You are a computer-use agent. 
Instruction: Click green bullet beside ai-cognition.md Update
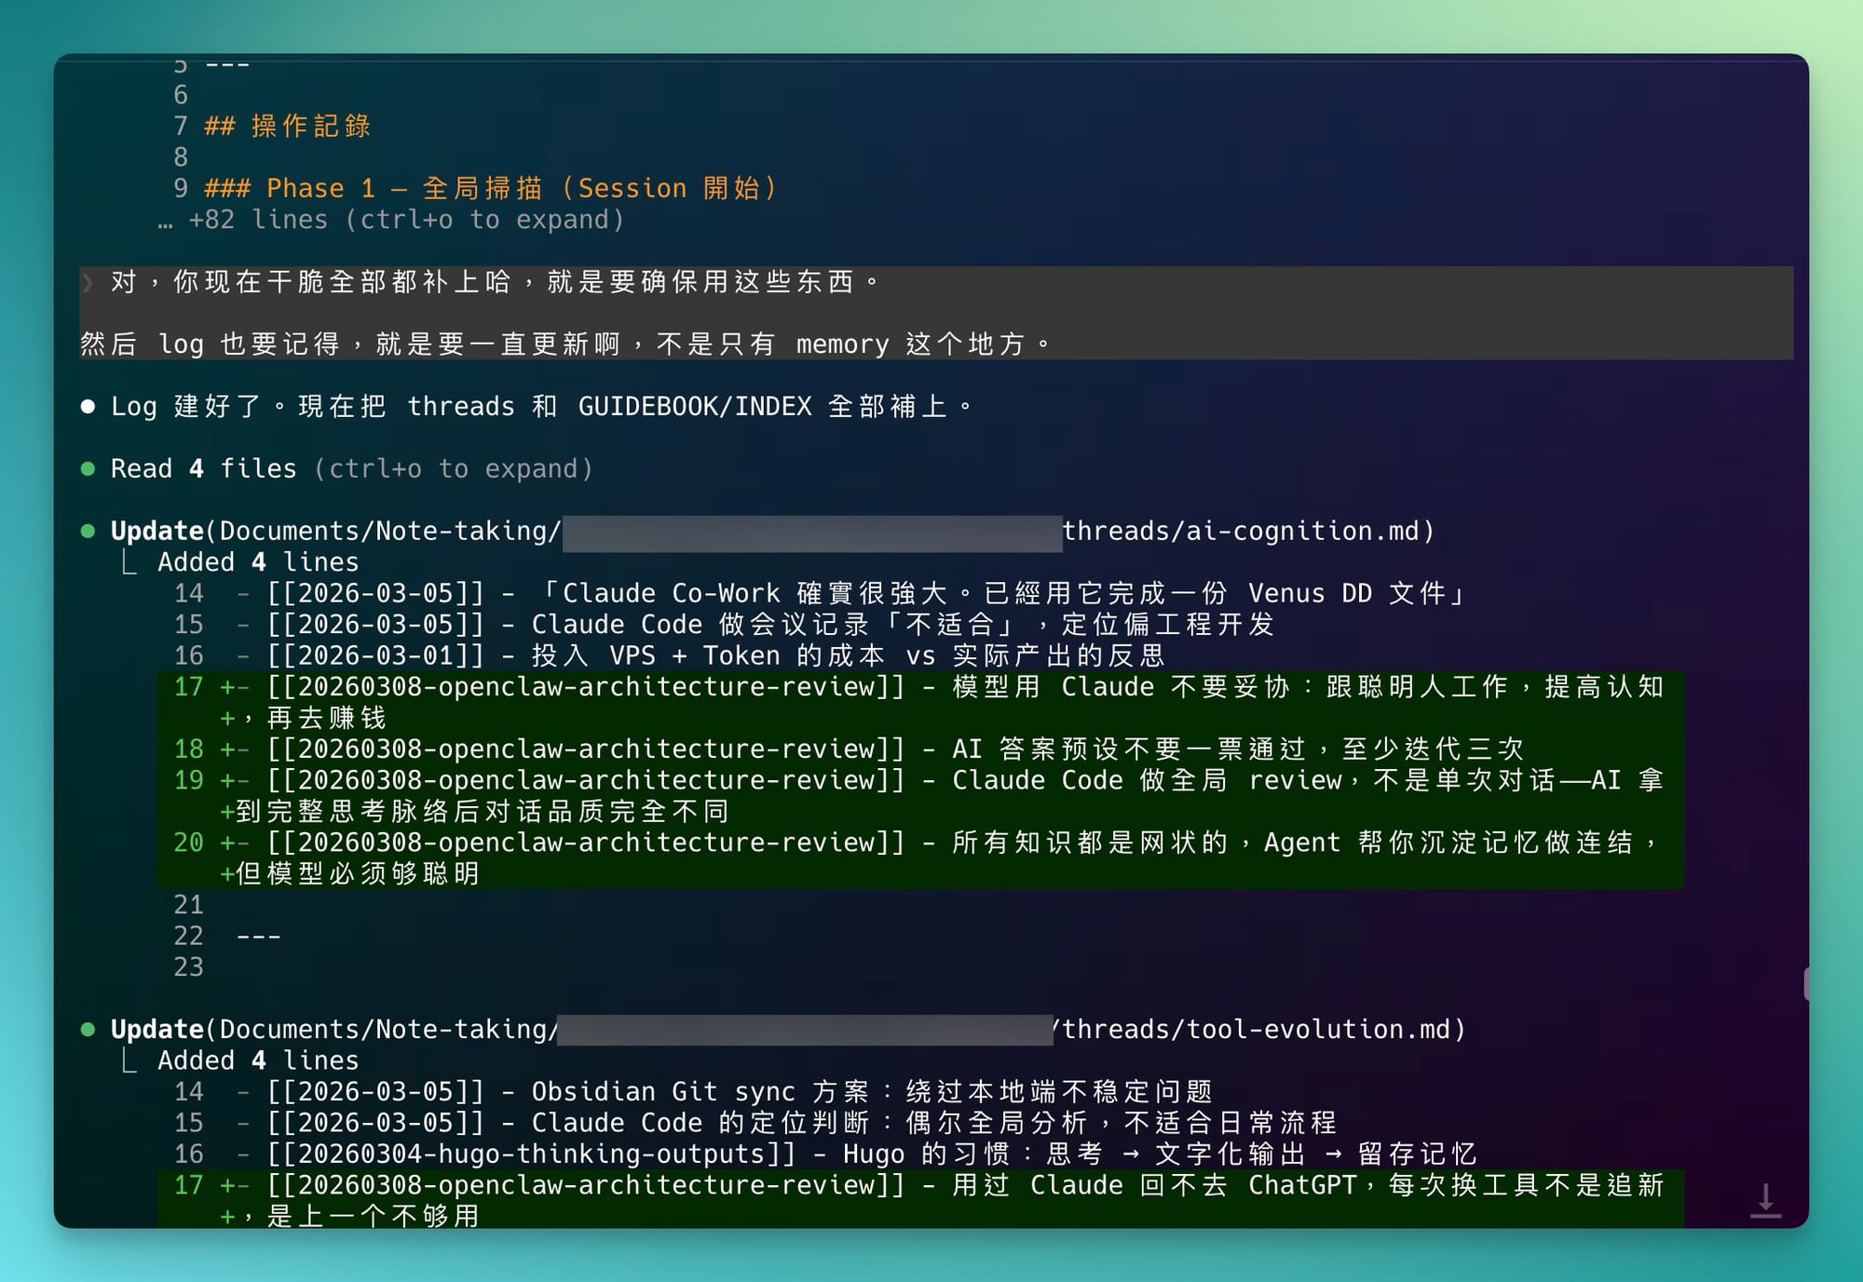(x=88, y=532)
